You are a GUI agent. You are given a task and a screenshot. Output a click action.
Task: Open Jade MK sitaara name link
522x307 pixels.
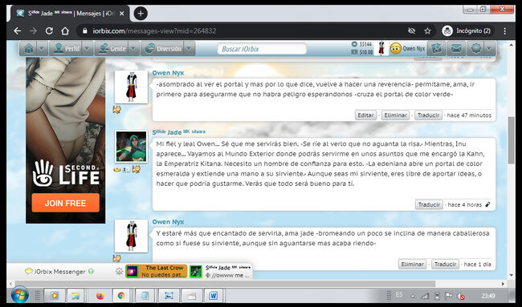click(179, 132)
